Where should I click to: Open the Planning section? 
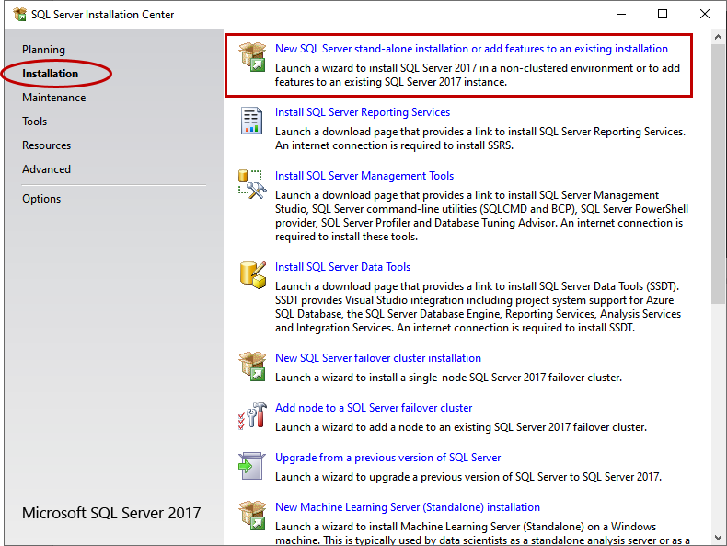click(x=43, y=50)
